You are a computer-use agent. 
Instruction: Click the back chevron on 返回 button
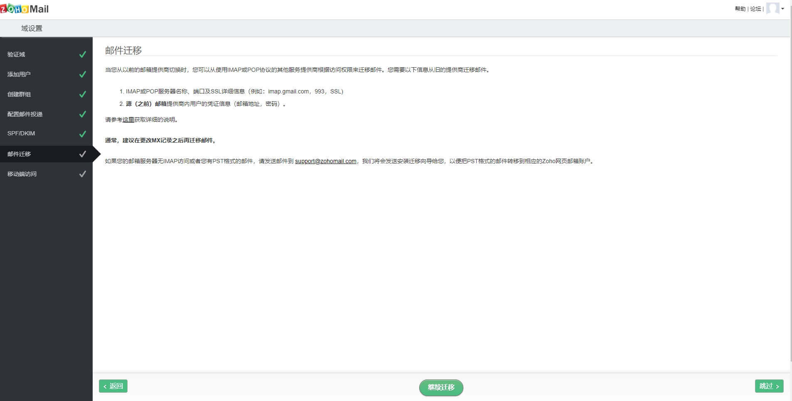pyautogui.click(x=105, y=386)
